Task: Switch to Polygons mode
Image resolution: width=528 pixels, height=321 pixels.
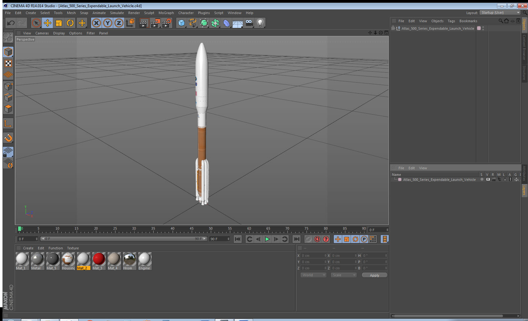Action: point(8,109)
